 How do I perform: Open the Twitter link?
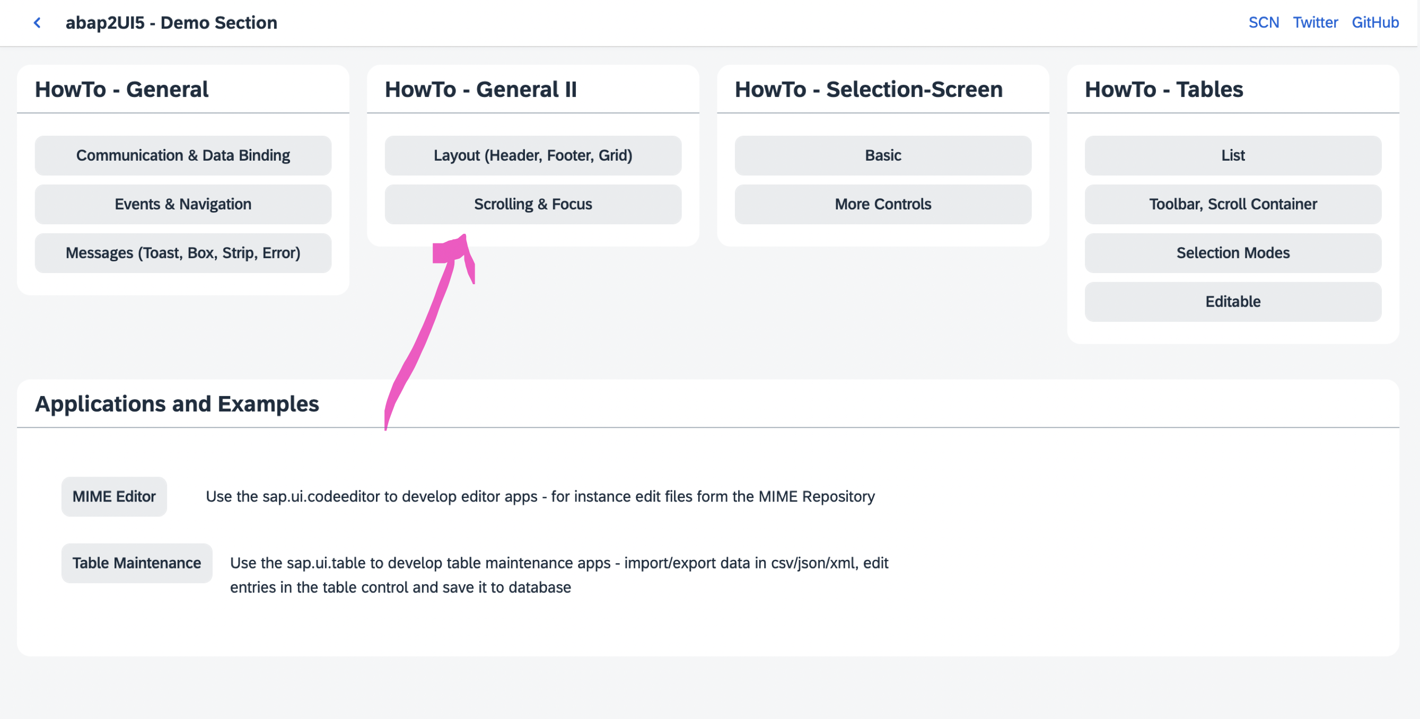(1315, 23)
